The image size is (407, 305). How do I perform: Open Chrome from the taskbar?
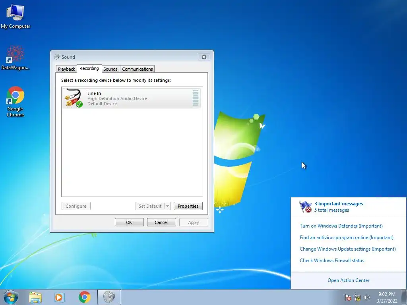click(x=84, y=297)
